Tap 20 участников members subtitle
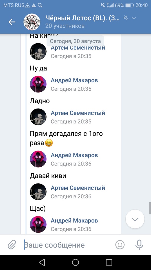151x270 pixels. (x=65, y=26)
